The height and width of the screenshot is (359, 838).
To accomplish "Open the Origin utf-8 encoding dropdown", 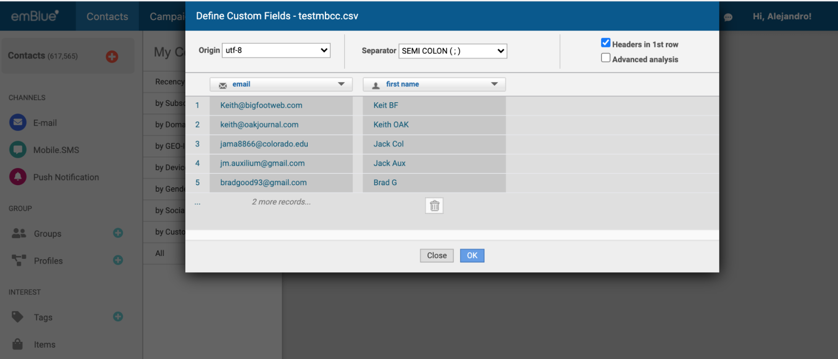I will [x=276, y=50].
